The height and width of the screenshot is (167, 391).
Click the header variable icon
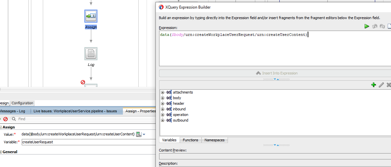[169, 103]
